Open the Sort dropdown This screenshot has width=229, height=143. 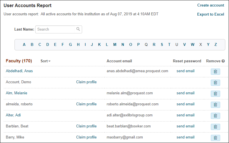click(x=45, y=61)
